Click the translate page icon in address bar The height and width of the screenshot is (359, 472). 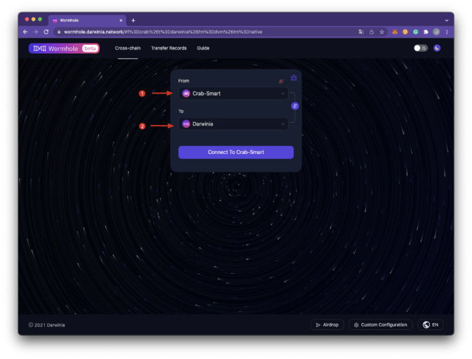[361, 32]
